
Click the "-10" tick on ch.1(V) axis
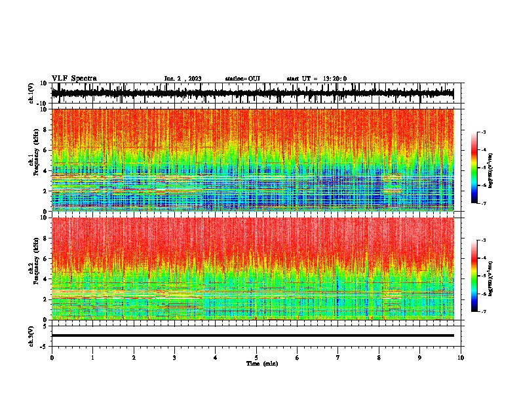coord(43,104)
